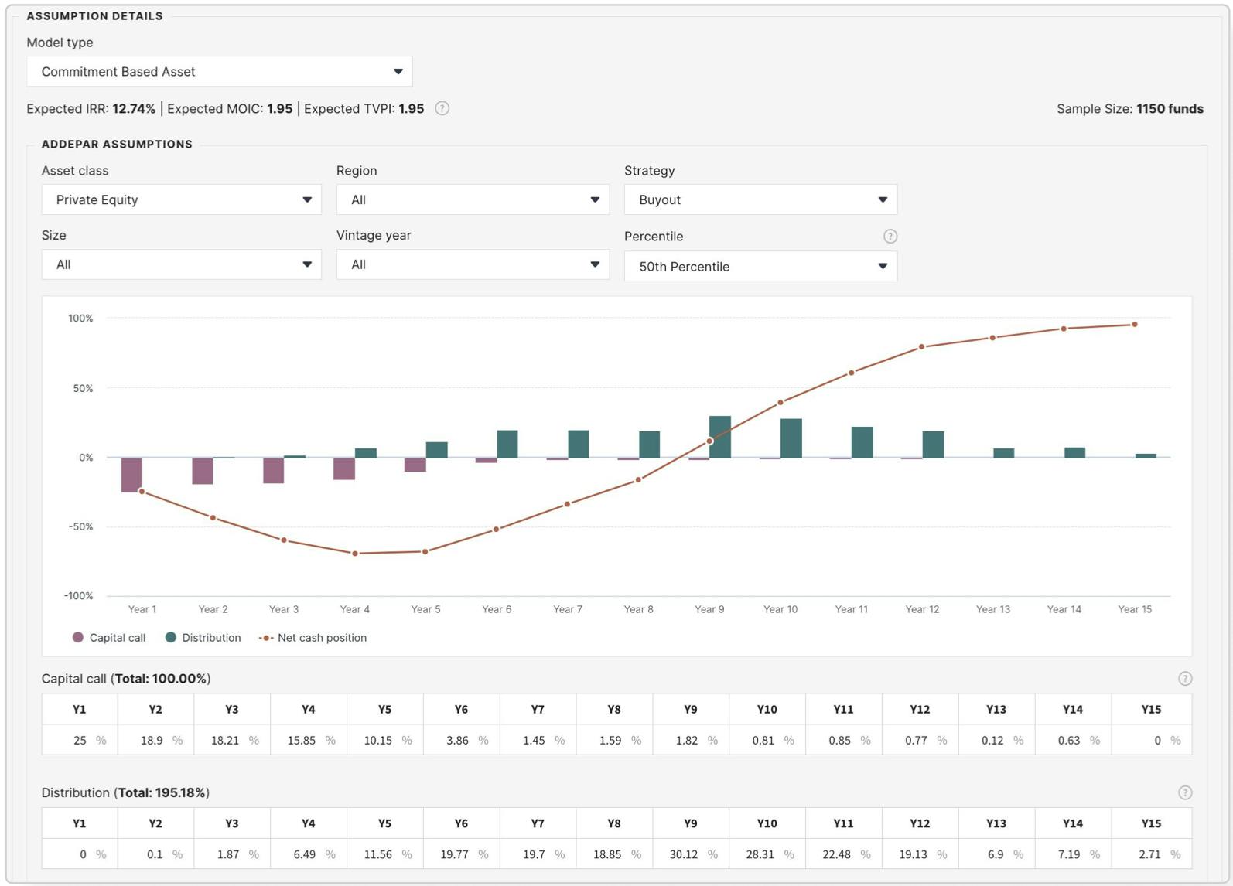This screenshot has height=886, width=1233.
Task: Change the Strategy dropdown from Buyout
Action: [x=760, y=200]
